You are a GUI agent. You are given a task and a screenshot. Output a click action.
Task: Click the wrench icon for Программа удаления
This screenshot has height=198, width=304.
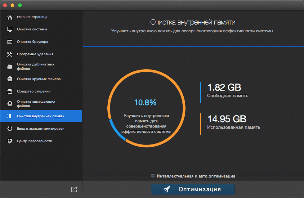pyautogui.click(x=10, y=54)
